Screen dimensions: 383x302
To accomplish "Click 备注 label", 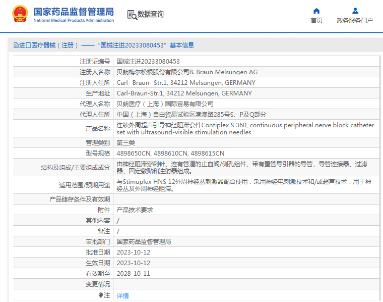I will [104, 231].
